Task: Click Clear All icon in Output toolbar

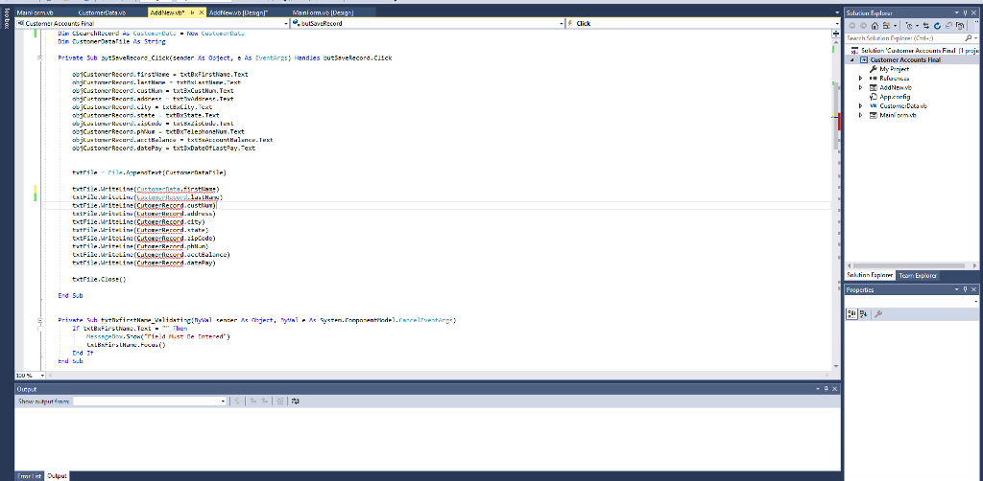Action: click(280, 401)
